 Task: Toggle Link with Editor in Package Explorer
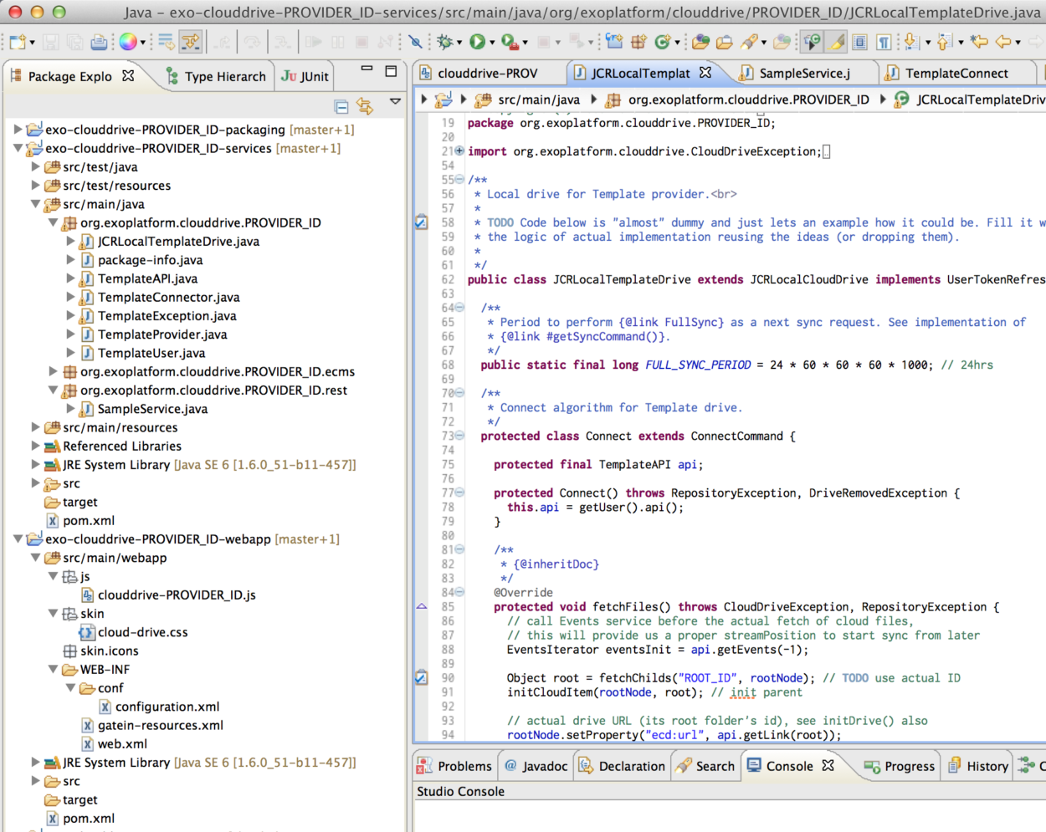[365, 106]
